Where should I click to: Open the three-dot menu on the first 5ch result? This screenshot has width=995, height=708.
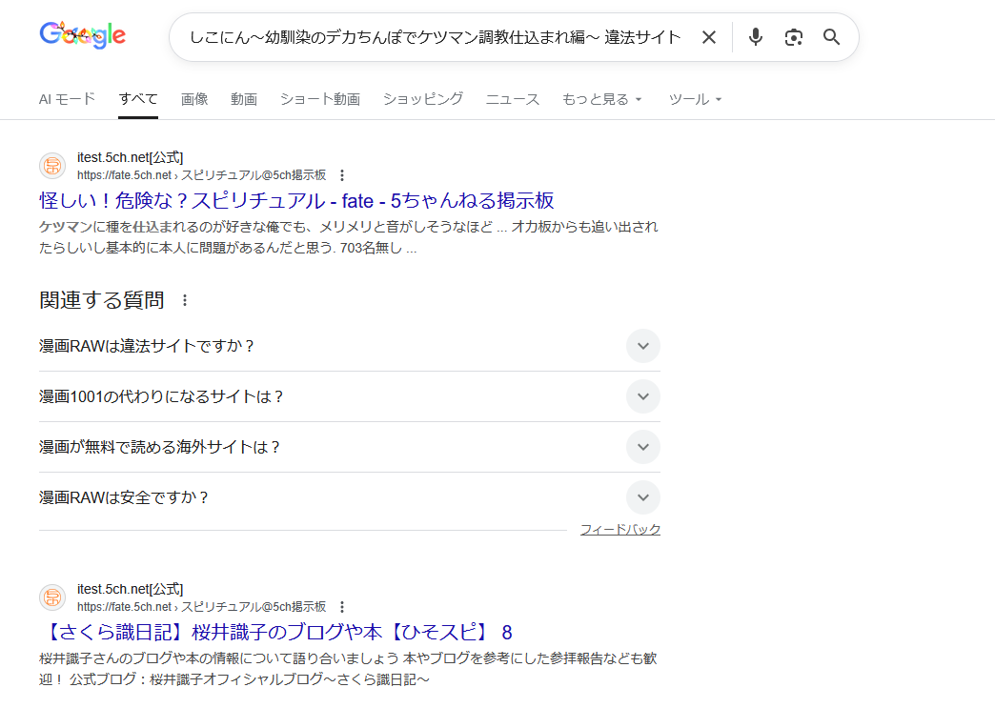(342, 175)
